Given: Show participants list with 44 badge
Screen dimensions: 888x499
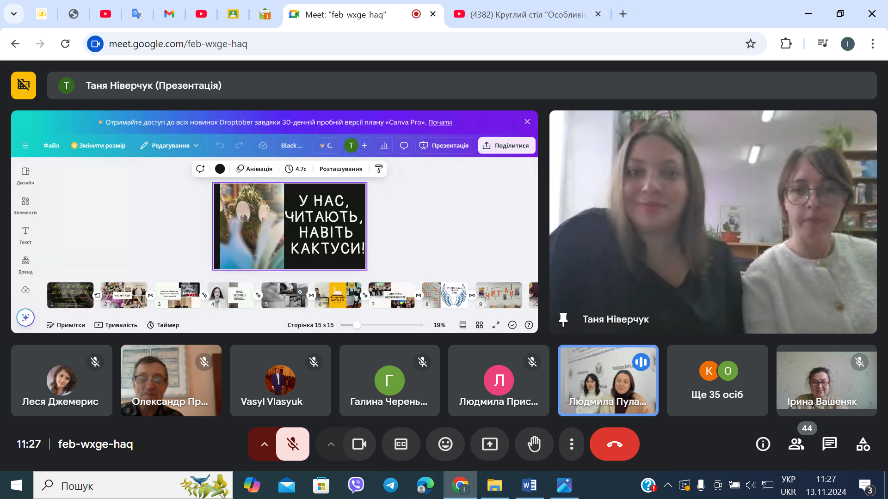Looking at the screenshot, I should coord(796,444).
